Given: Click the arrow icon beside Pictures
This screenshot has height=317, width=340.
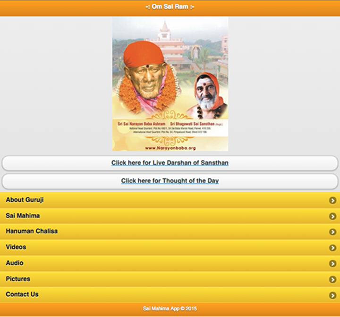Looking at the screenshot, I should tap(332, 279).
